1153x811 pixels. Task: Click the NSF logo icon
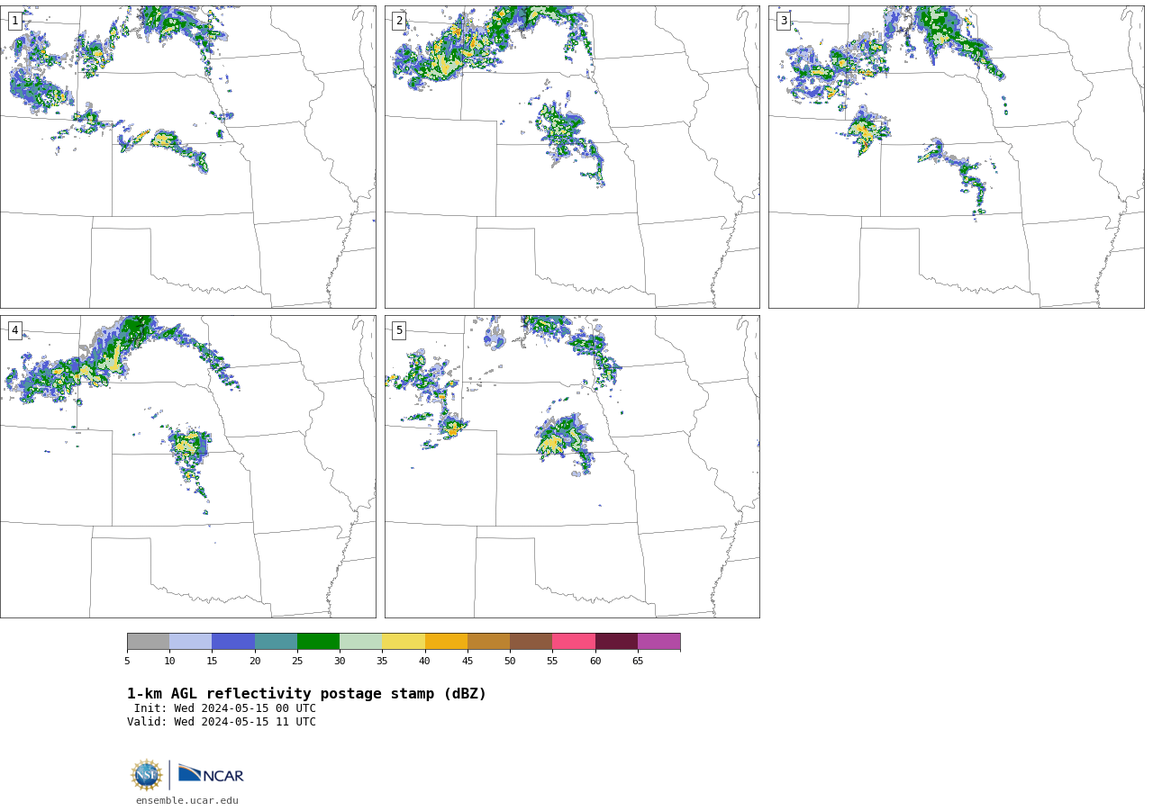147,775
